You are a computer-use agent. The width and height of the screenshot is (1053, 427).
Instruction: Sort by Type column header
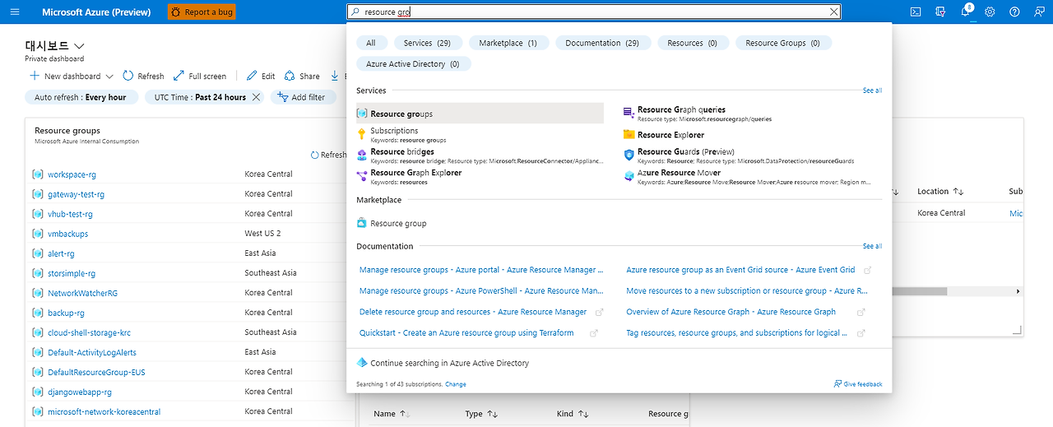(481, 414)
